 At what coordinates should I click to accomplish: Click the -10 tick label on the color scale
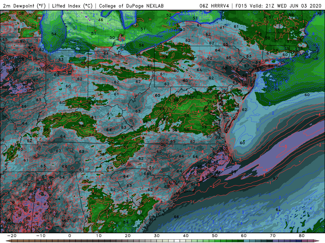tap(41, 236)
